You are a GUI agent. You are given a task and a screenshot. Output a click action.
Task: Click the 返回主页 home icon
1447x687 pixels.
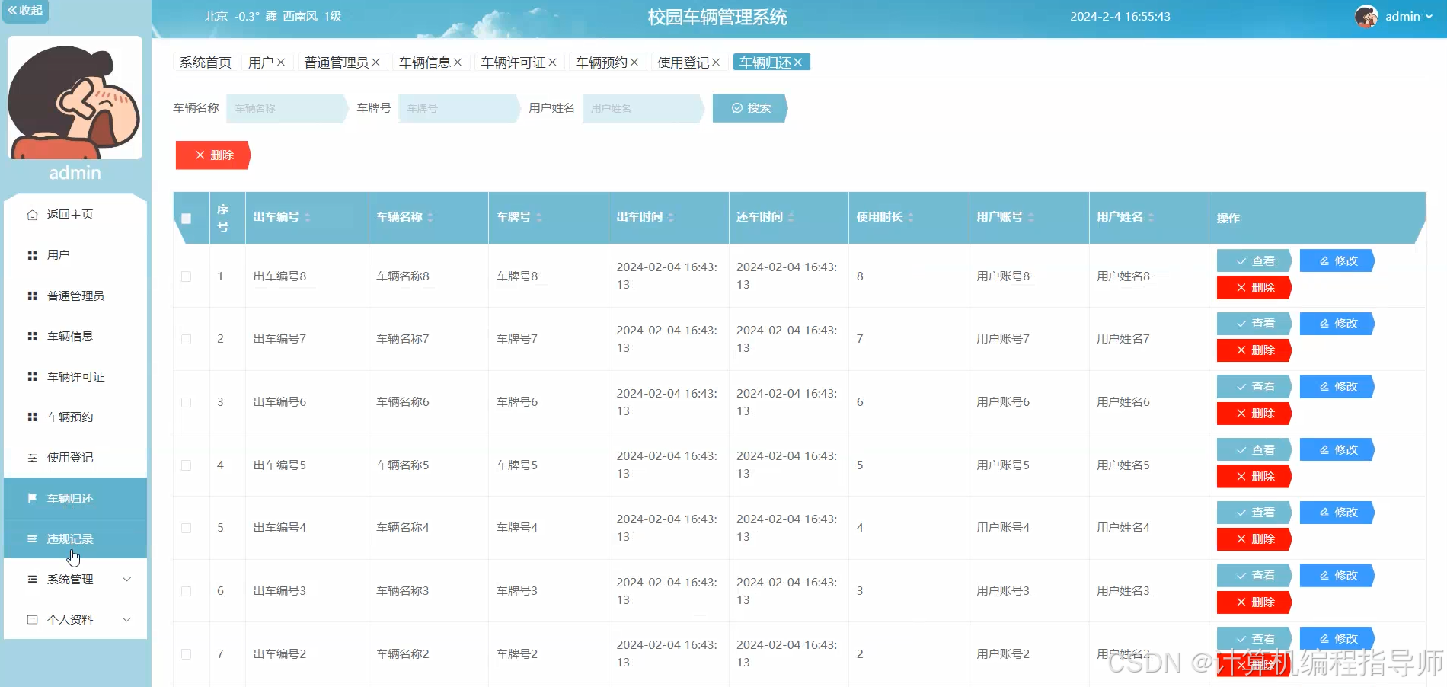click(x=32, y=214)
